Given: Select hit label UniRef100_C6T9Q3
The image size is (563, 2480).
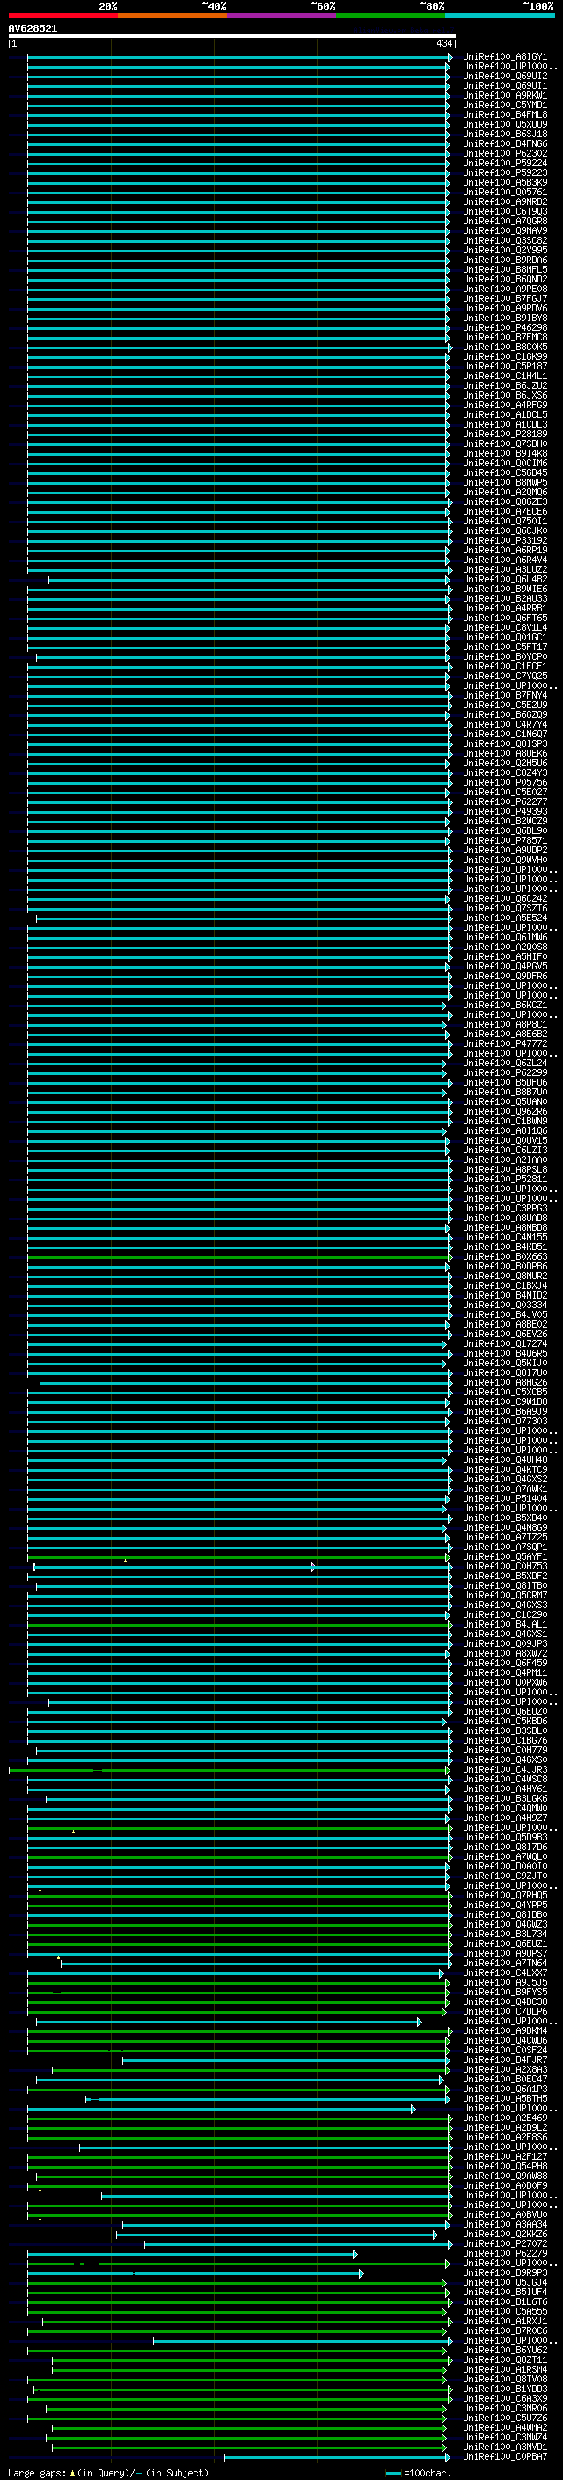Looking at the screenshot, I should (504, 211).
